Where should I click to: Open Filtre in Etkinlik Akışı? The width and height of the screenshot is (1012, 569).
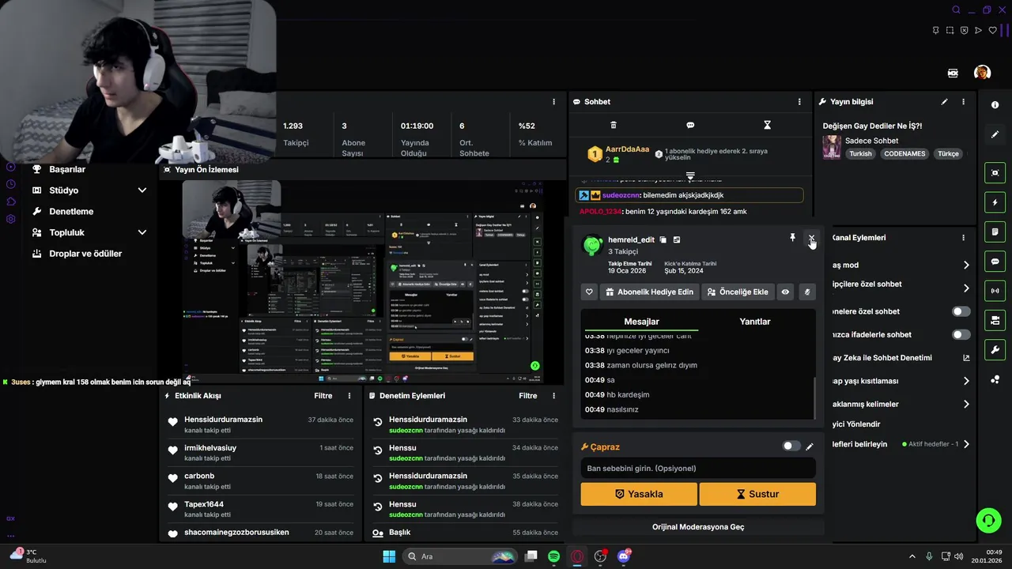pos(323,396)
